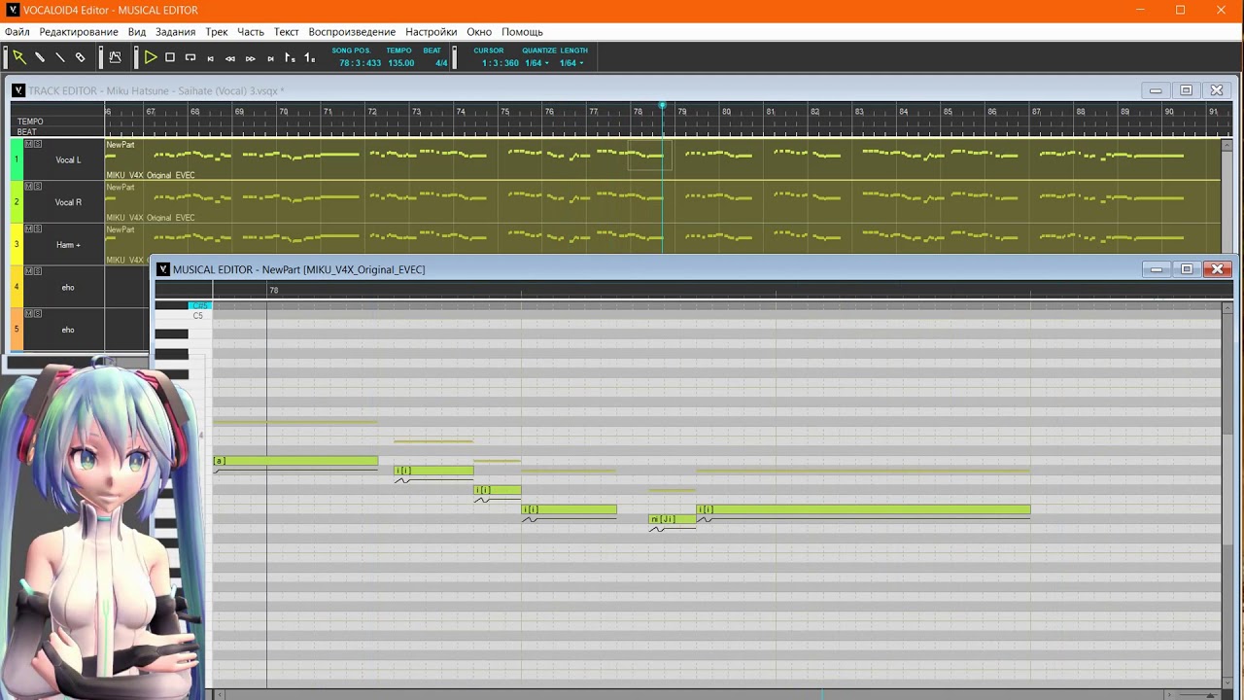The width and height of the screenshot is (1244, 700).
Task: Fast-forward with the double-right arrow button
Action: [250, 58]
